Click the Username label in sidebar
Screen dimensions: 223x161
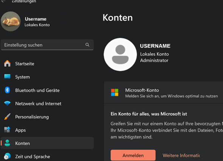click(36, 19)
